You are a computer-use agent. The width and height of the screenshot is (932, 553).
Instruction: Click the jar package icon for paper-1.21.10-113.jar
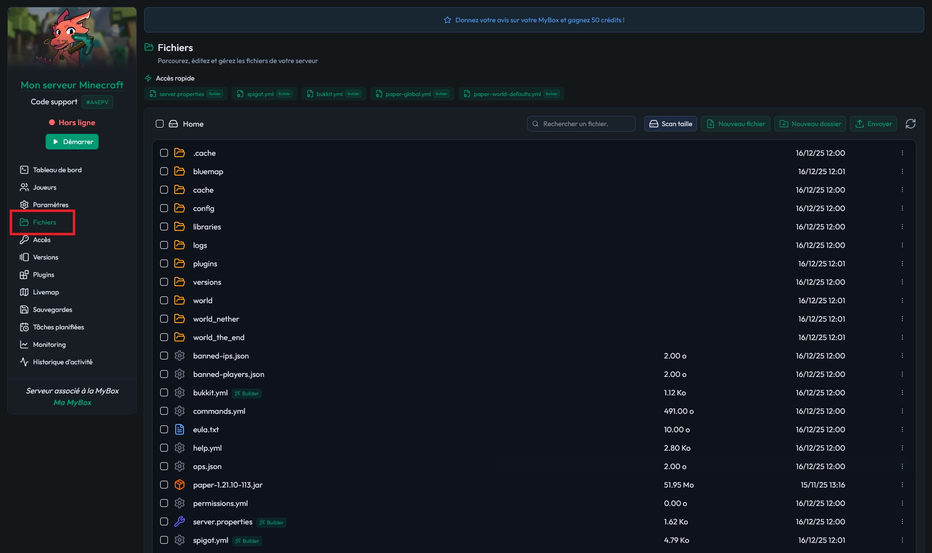click(x=180, y=485)
